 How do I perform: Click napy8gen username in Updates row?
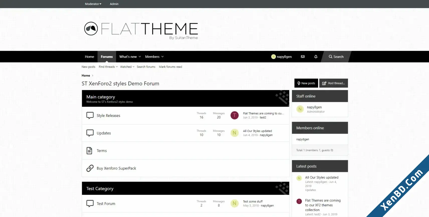266,135
